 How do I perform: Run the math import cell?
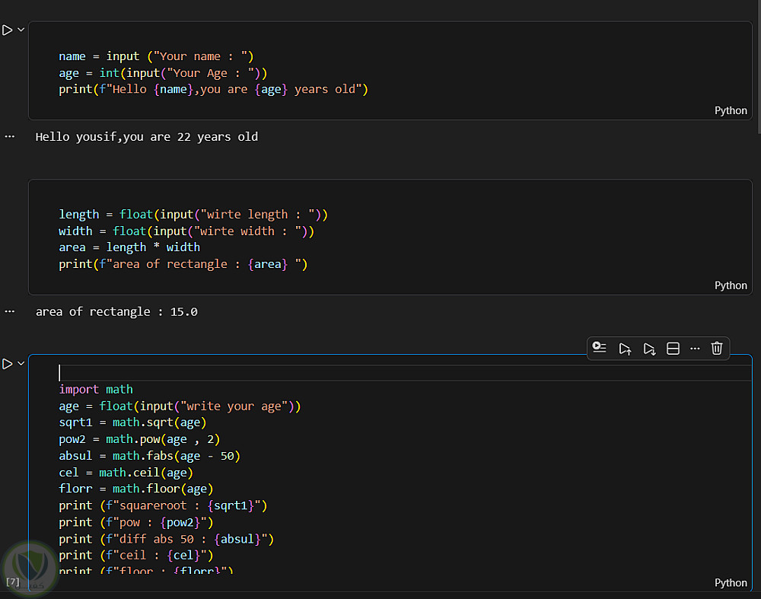coord(7,364)
